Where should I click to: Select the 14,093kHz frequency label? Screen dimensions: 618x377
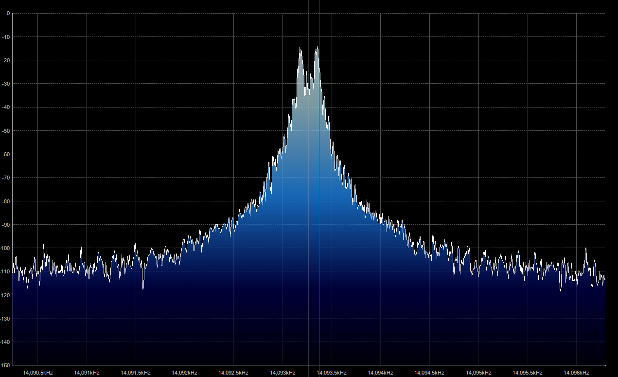coord(283,373)
